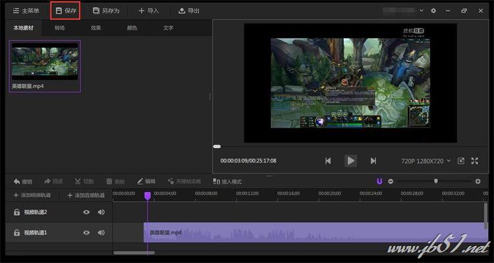Image resolution: width=494 pixels, height=263 pixels.
Task: Select the 英雄联盟.mp4 media thumbnail
Action: pos(45,66)
